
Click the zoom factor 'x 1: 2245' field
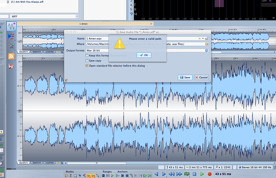coord(223,167)
